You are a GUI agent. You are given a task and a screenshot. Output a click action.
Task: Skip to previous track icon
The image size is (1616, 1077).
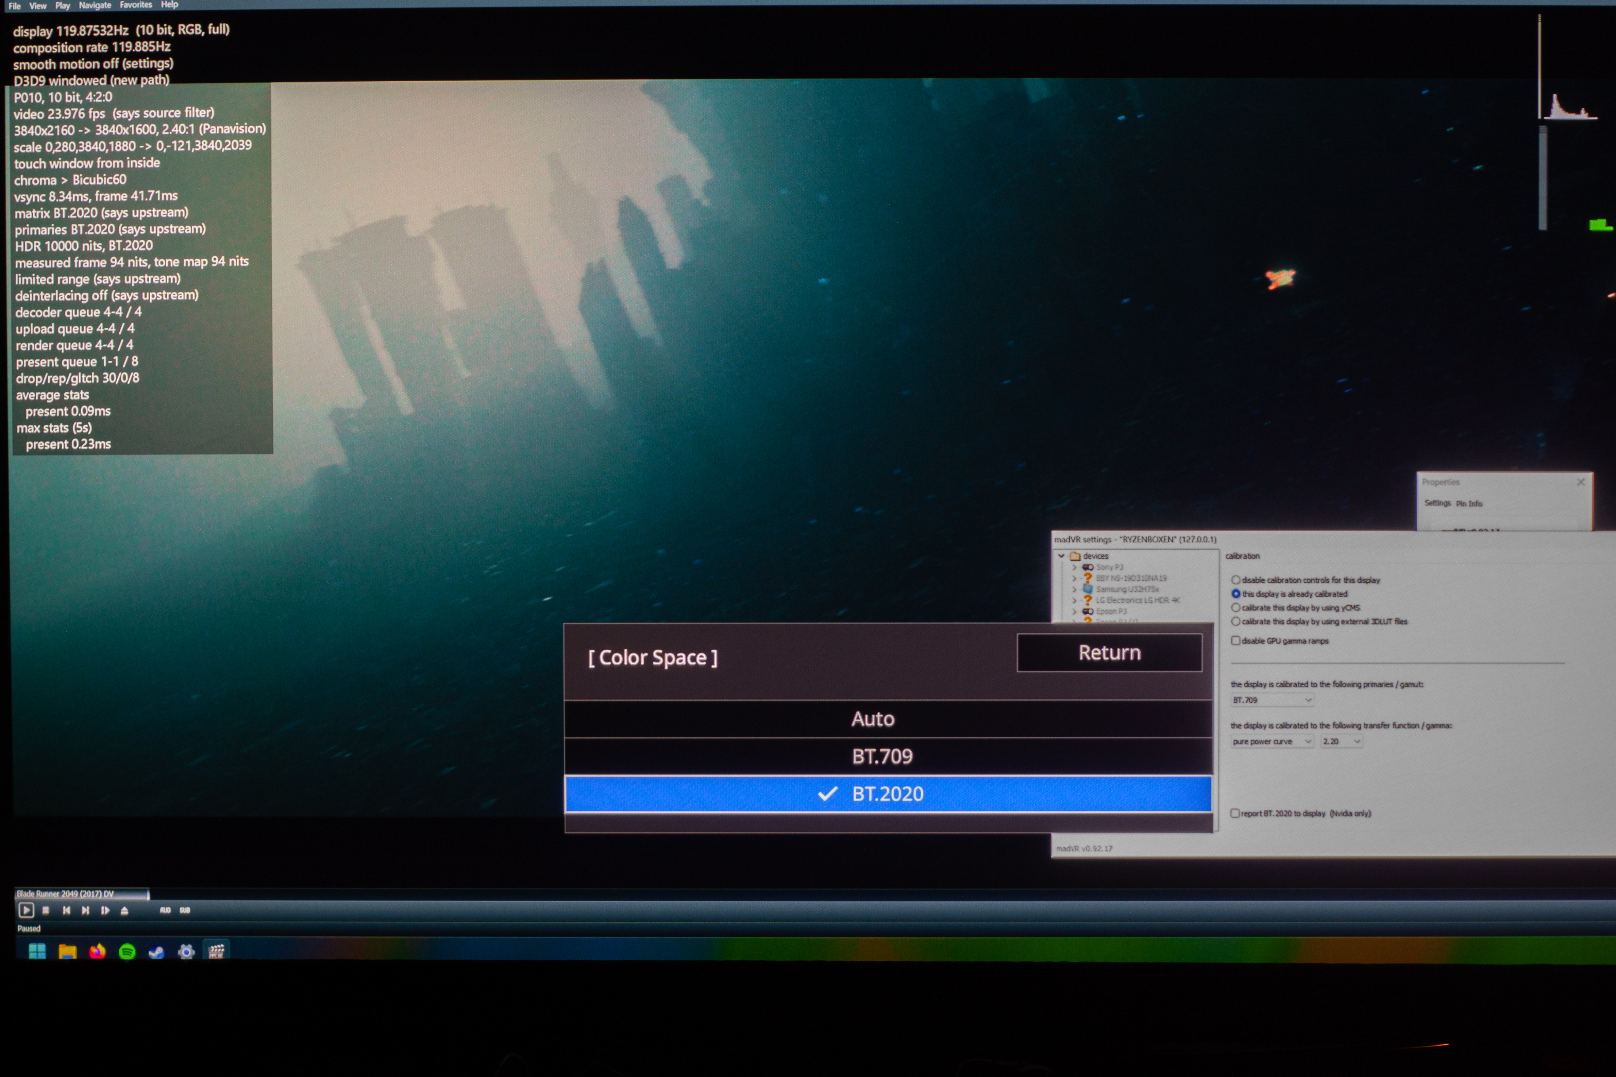click(67, 910)
